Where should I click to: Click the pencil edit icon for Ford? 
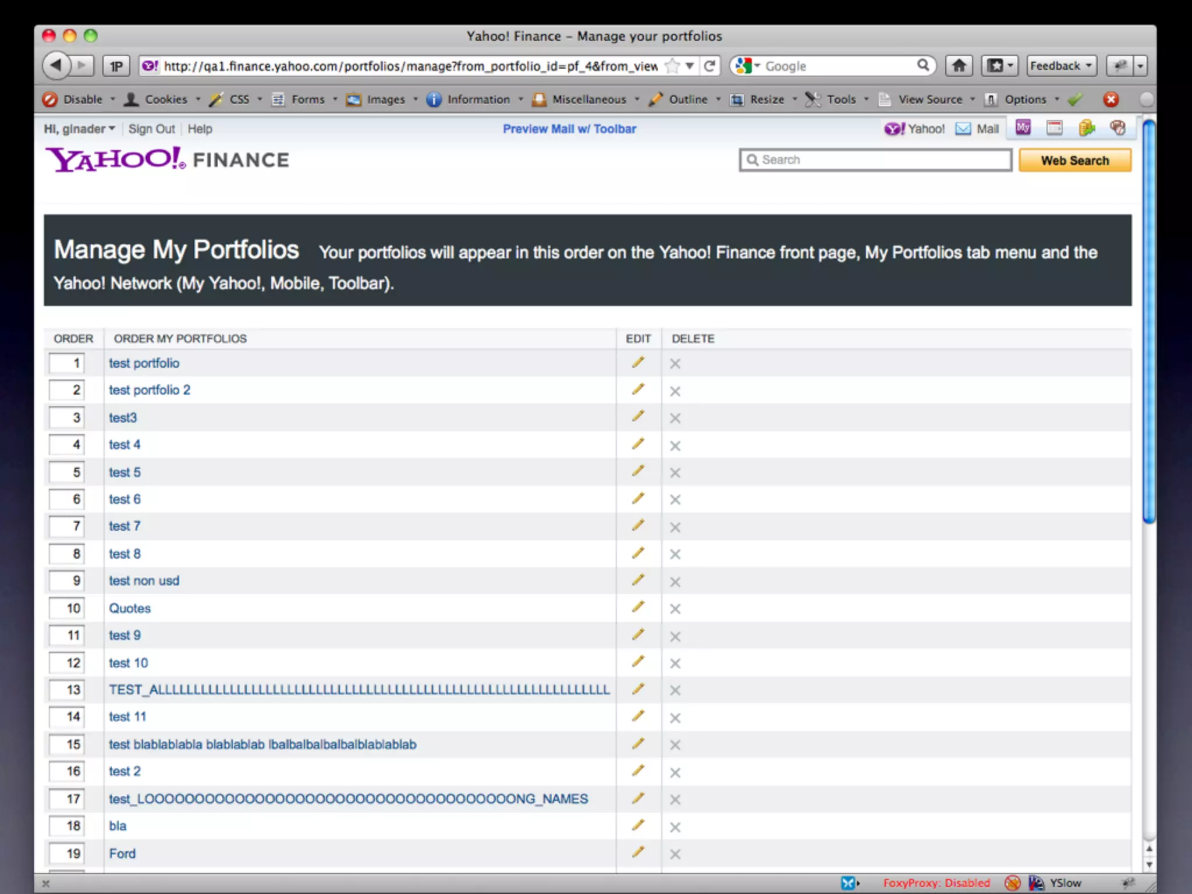tap(638, 852)
